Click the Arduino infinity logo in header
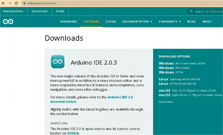The height and width of the screenshot is (135, 223). pos(8,22)
